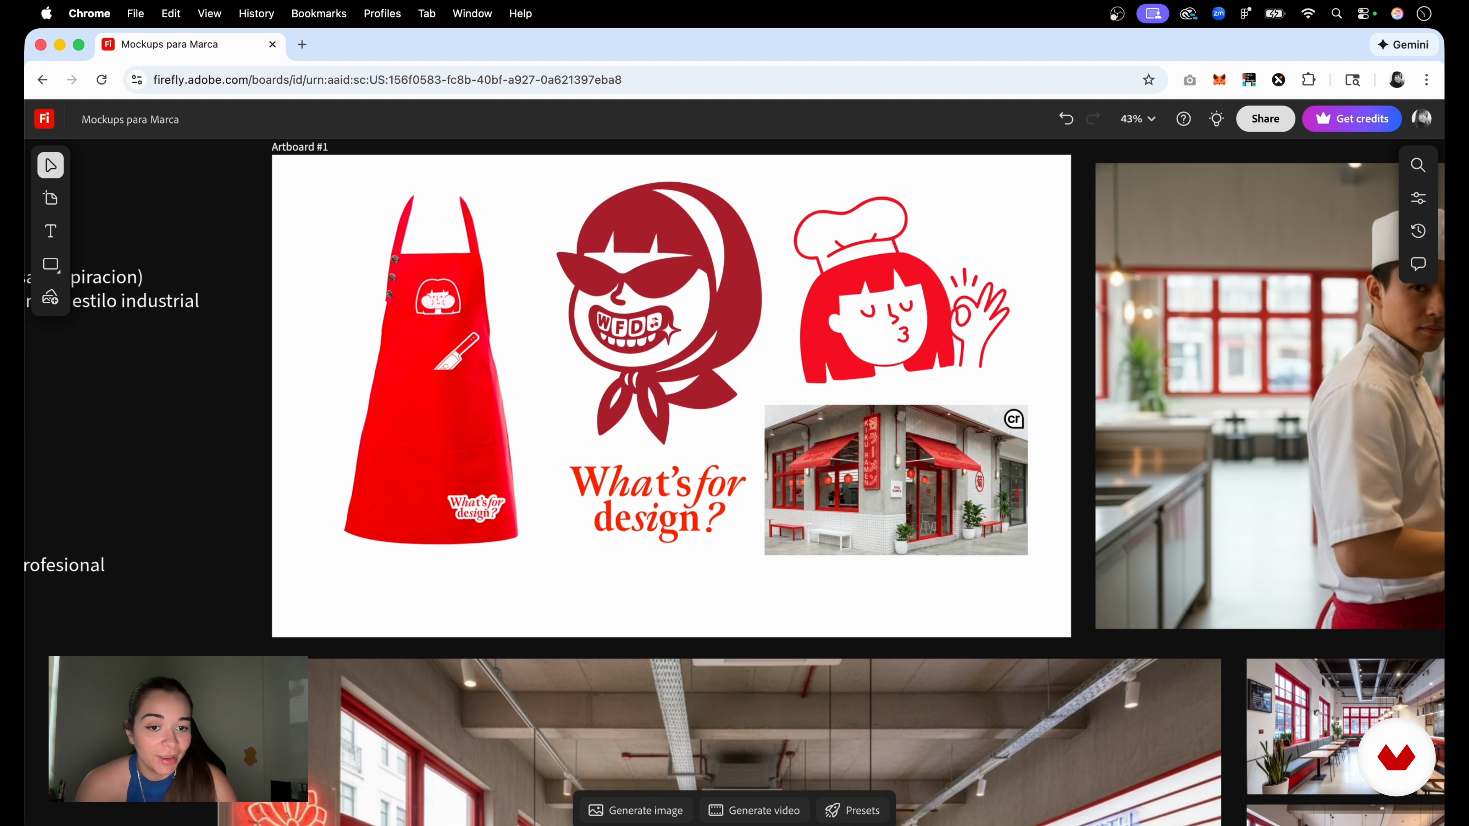Select the arrow Select tool

click(x=51, y=165)
